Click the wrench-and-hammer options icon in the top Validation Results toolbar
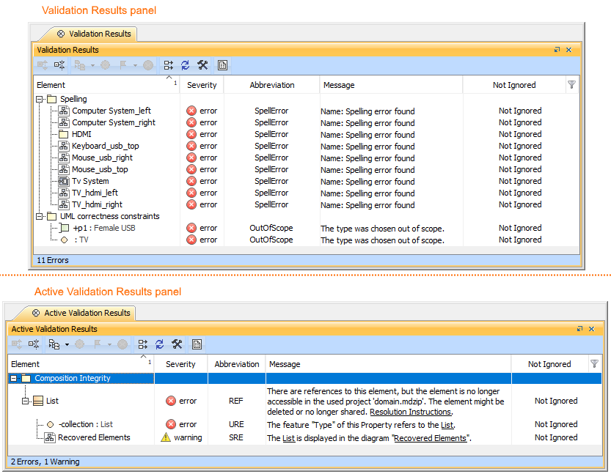This screenshot has height=474, width=611. [203, 65]
